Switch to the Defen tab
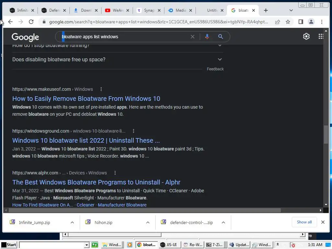 [x=53, y=10]
